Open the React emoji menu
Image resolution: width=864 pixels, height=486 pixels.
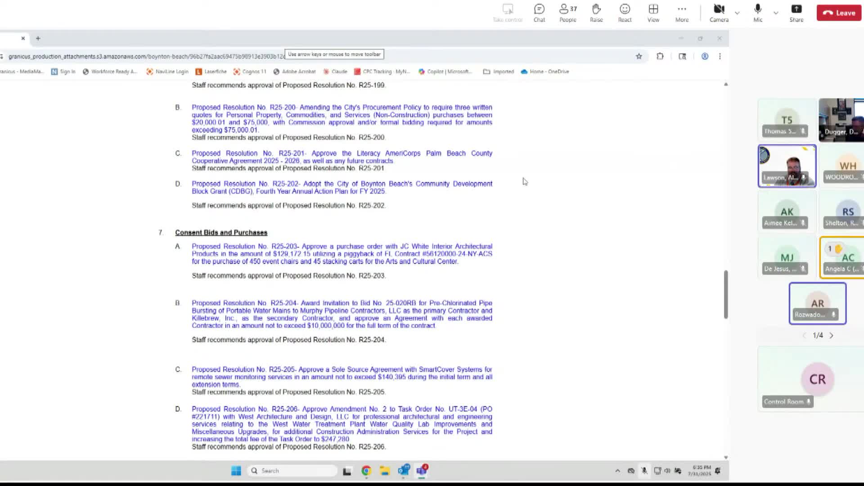625,13
